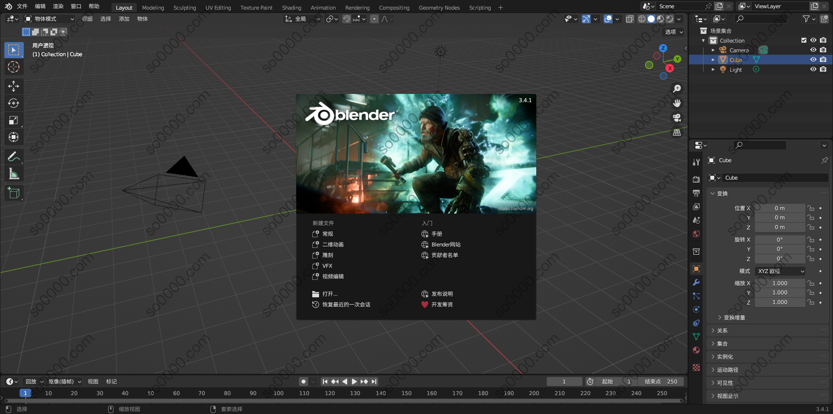Screen dimensions: 833x414
Task: Activate the Select Box tool
Action: point(14,50)
